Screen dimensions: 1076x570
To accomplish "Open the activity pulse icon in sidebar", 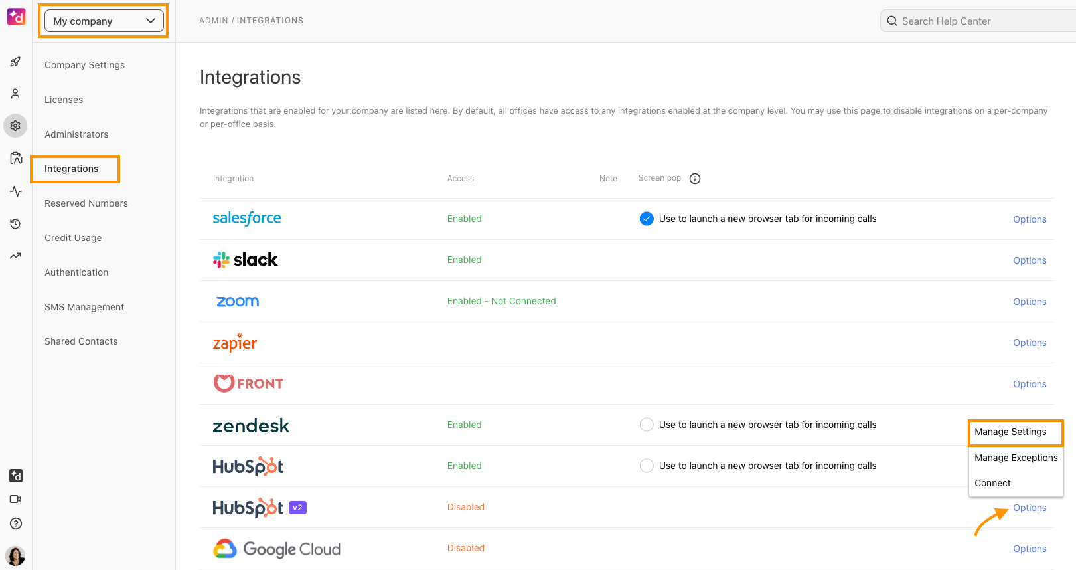I will (16, 191).
